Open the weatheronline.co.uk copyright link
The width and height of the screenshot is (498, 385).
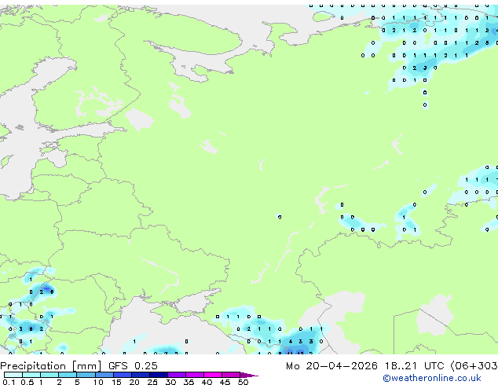click(431, 378)
